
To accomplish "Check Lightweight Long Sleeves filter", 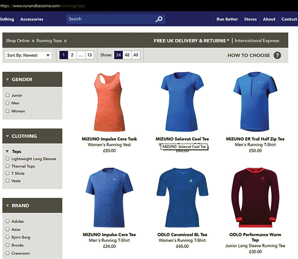I will (x=7, y=159).
